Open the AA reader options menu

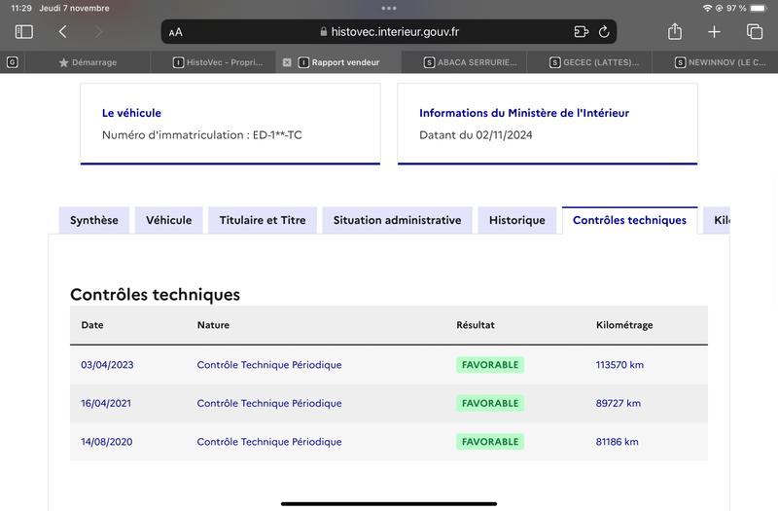tap(176, 32)
